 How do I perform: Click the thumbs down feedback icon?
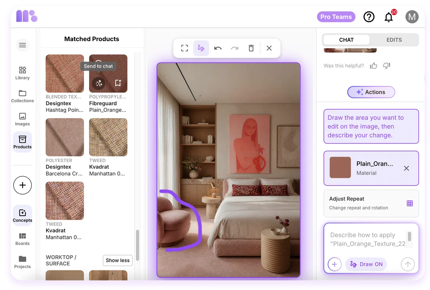click(x=387, y=66)
